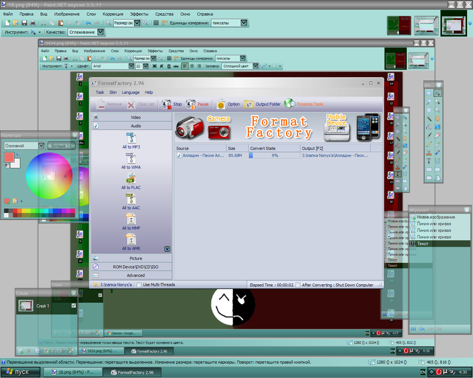Viewport: 473px width, 378px height.
Task: Open the zoom Размер ок dropdown in top toolbar
Action: coord(137,23)
